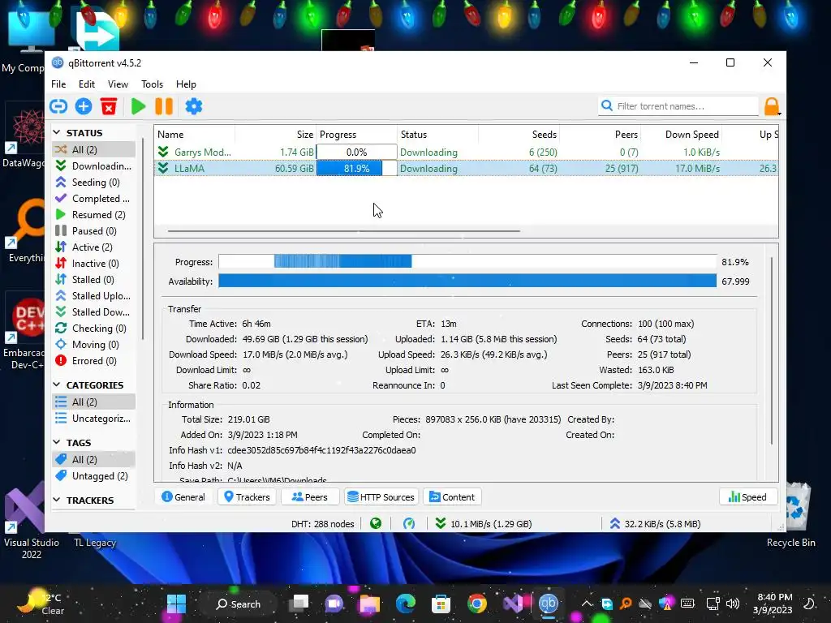Screen dimensions: 831x623
Task: Toggle alternative speed limits icon
Action: click(409, 524)
